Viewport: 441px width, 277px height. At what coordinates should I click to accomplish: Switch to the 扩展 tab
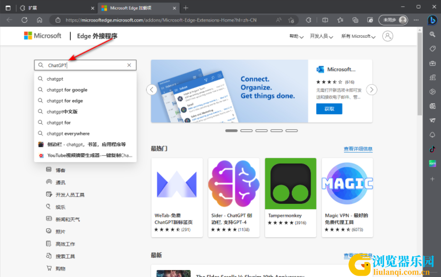point(56,8)
